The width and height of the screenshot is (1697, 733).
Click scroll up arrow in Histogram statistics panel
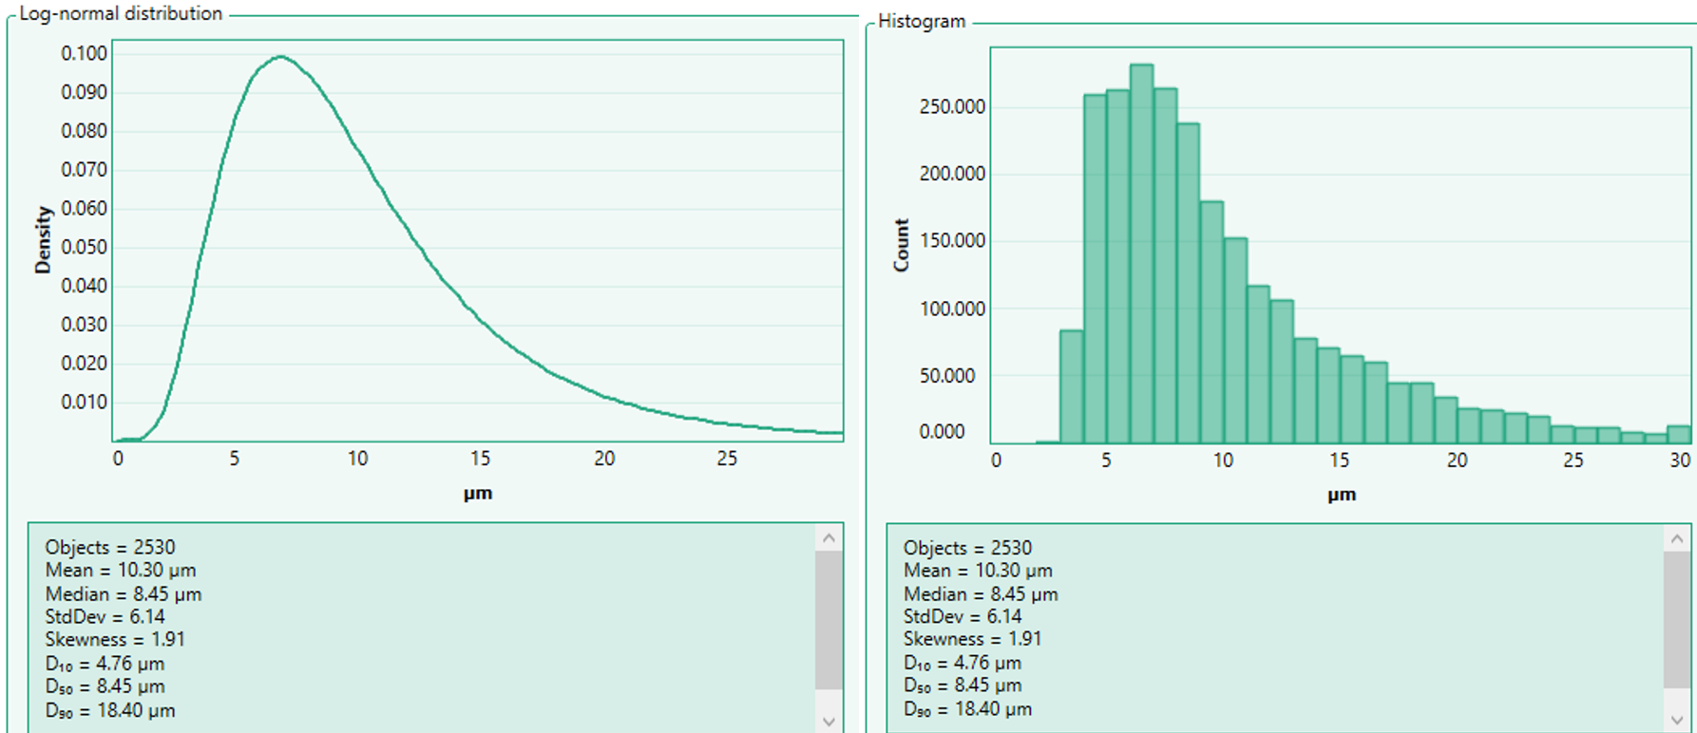pyautogui.click(x=1677, y=539)
